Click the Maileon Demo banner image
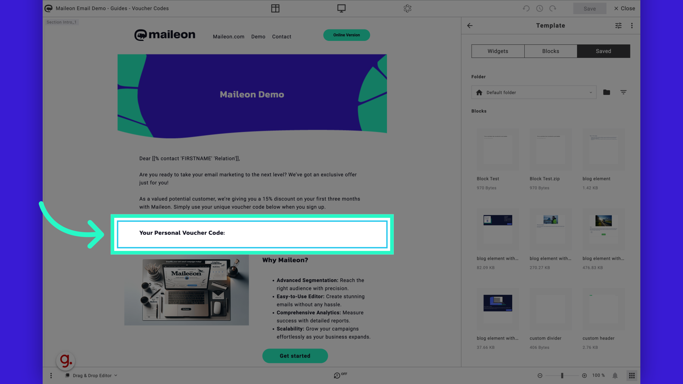This screenshot has width=683, height=384. coord(252,96)
